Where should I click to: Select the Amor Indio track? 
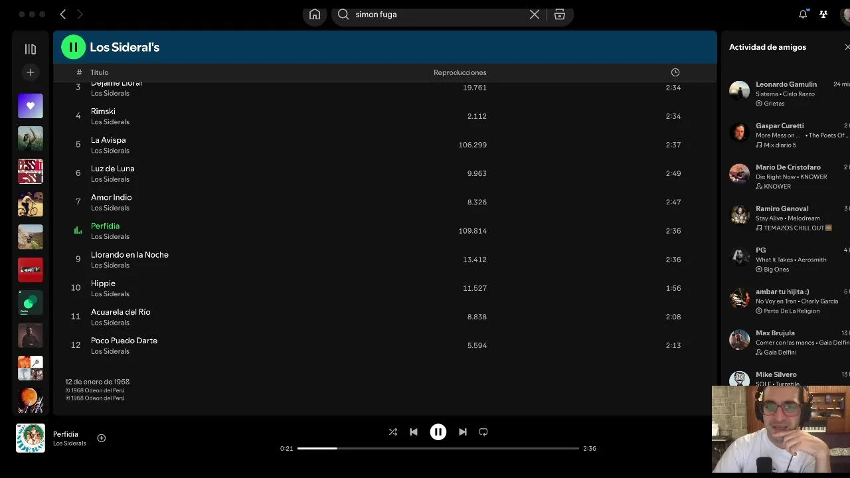coord(112,197)
